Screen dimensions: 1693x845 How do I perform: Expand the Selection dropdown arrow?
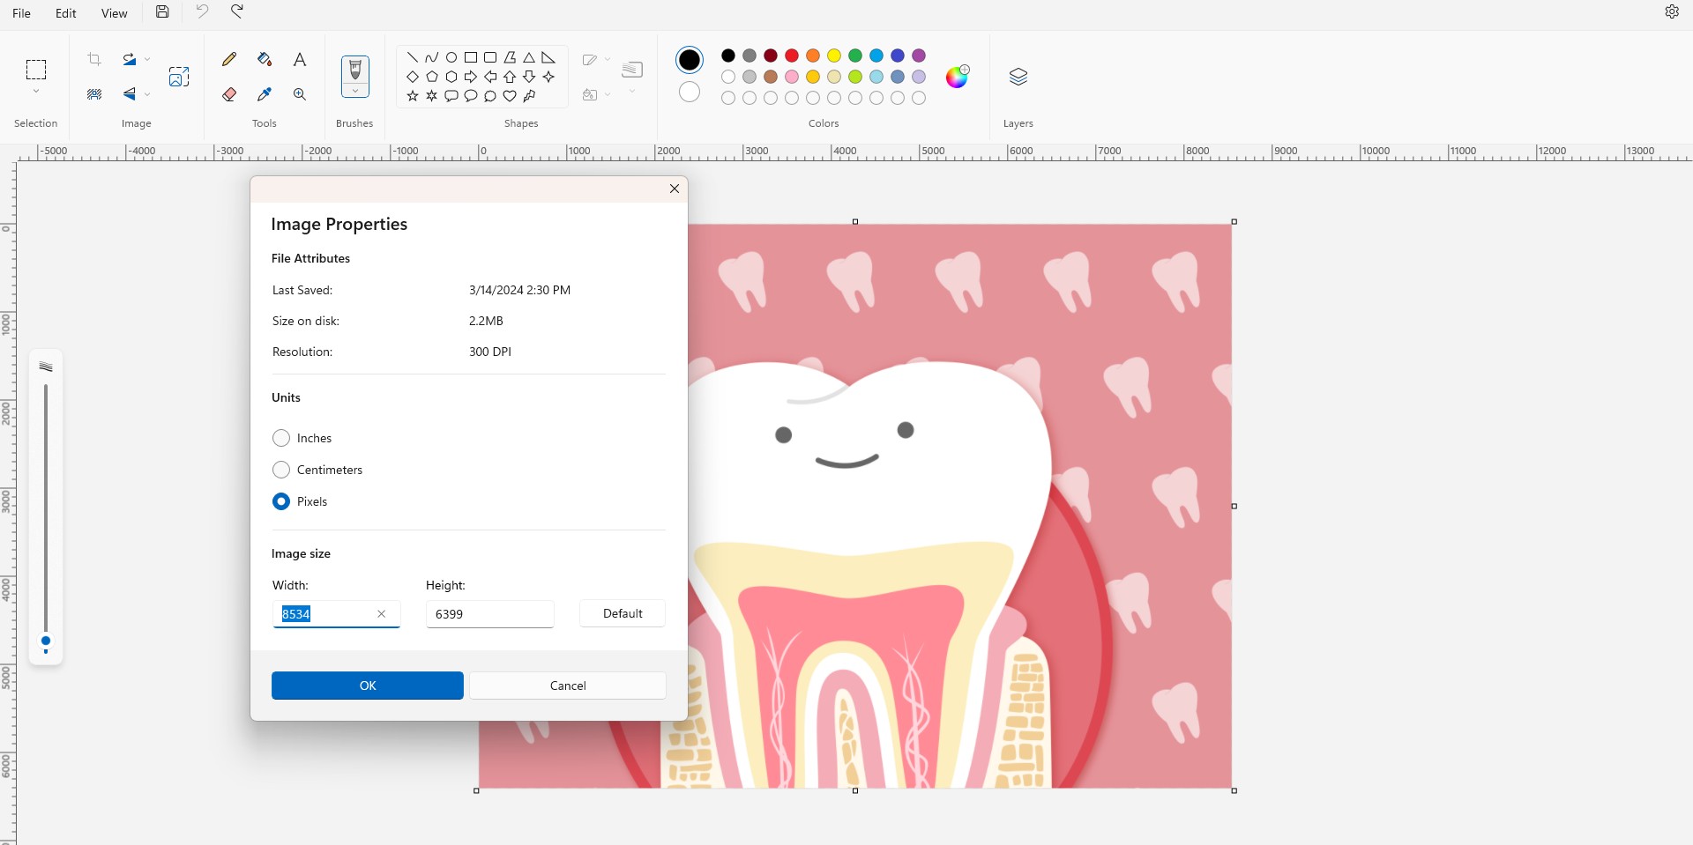(x=36, y=92)
